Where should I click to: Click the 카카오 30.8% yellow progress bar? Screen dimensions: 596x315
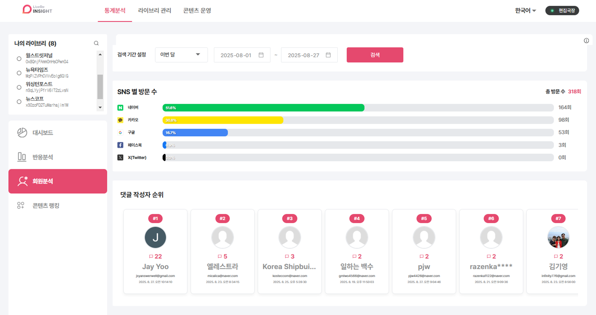tap(223, 120)
